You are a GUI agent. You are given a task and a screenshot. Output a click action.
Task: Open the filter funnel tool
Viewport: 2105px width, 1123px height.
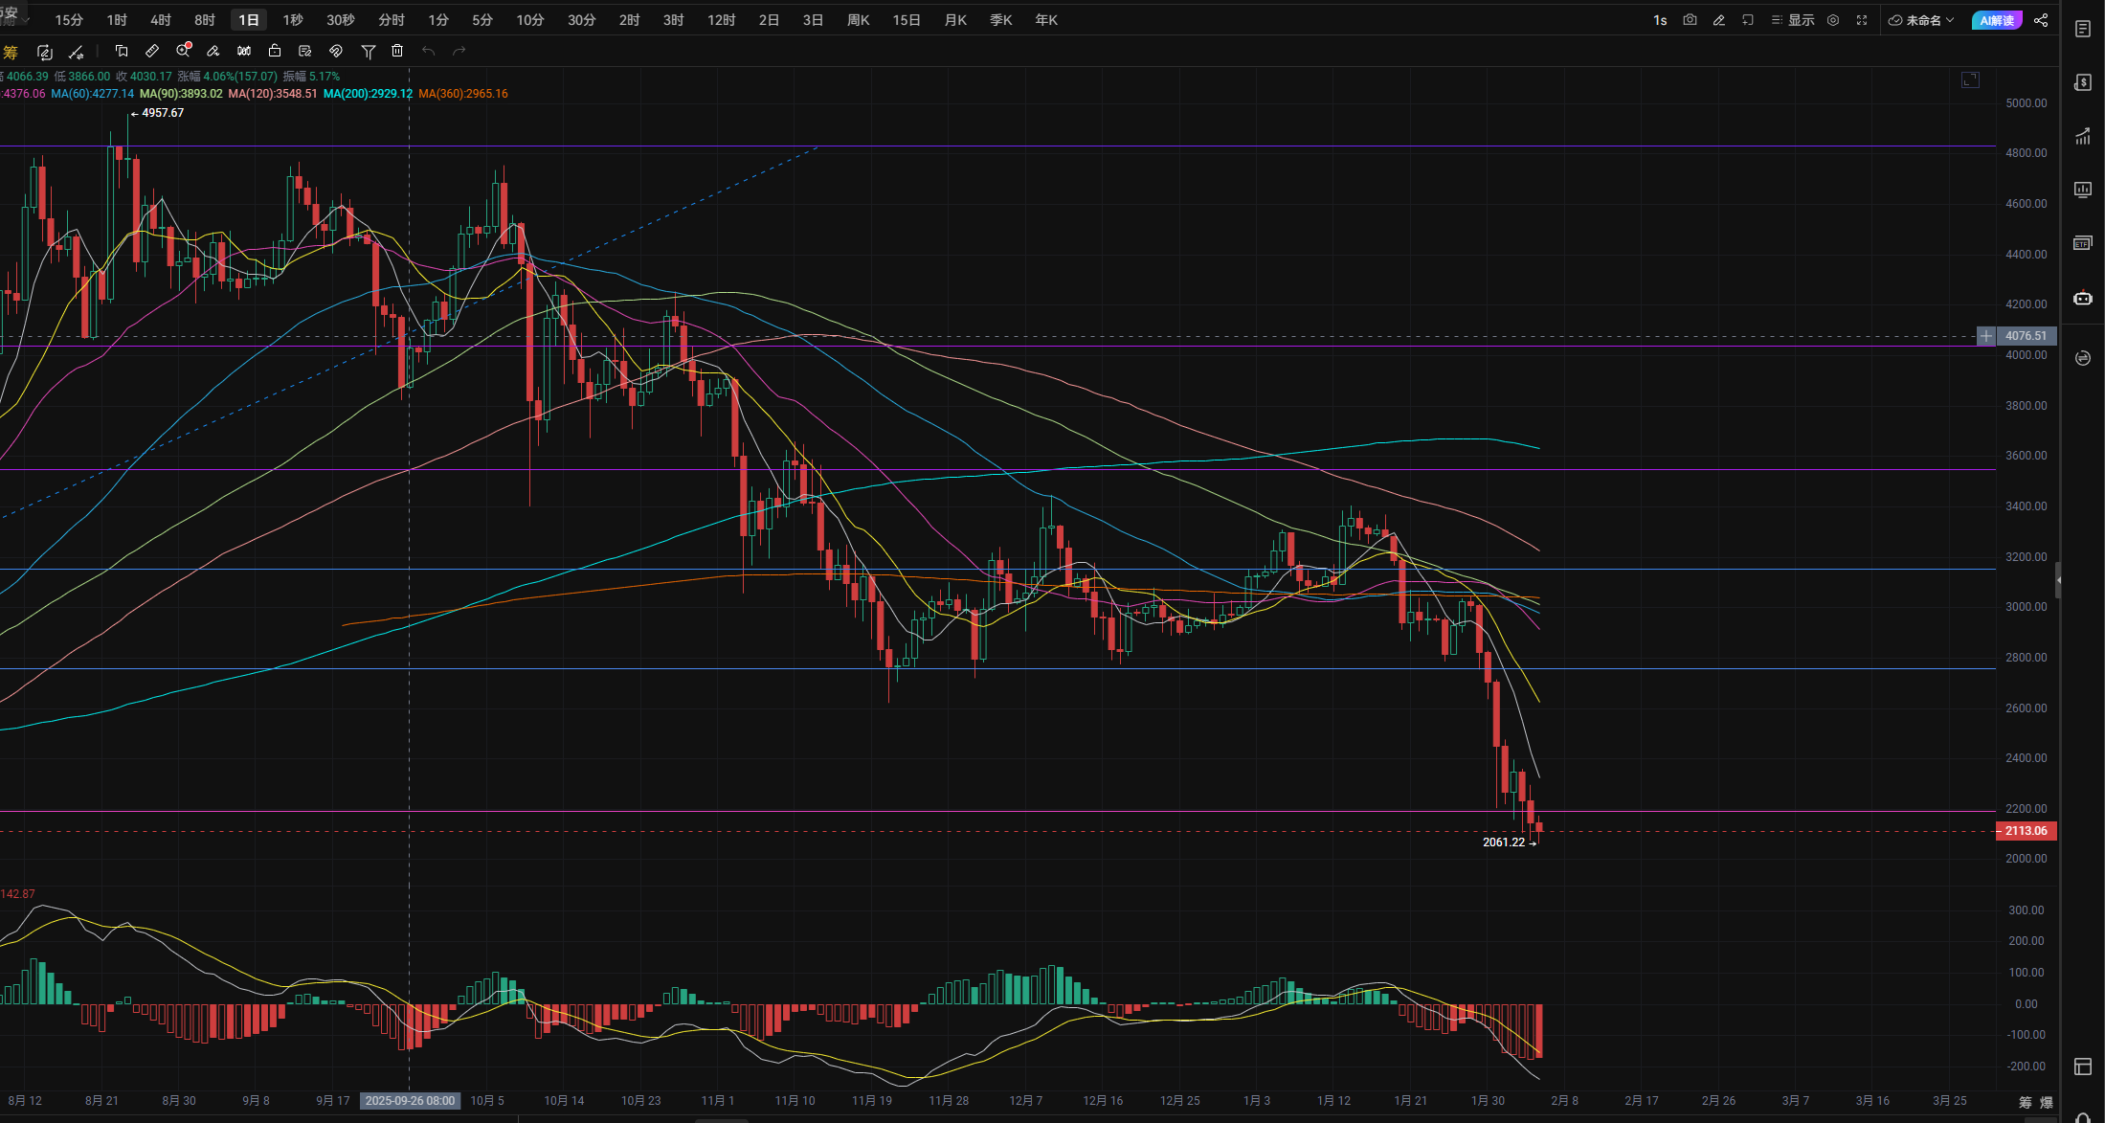coord(368,51)
